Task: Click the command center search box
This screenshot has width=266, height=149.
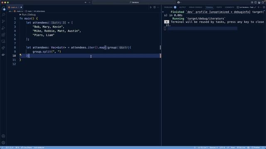Action: [134, 2]
